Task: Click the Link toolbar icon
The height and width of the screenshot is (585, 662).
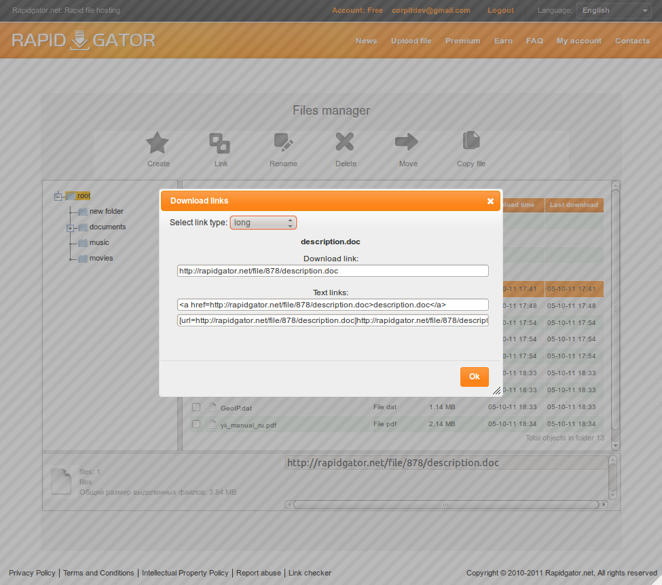Action: pyautogui.click(x=219, y=143)
